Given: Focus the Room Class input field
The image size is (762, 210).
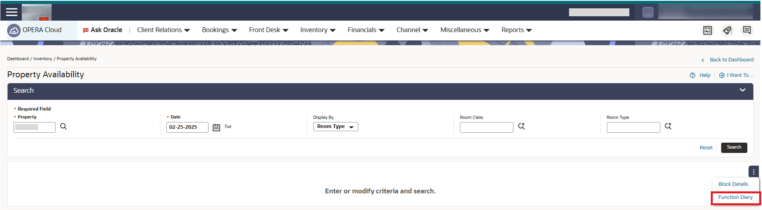Looking at the screenshot, I should tap(486, 127).
